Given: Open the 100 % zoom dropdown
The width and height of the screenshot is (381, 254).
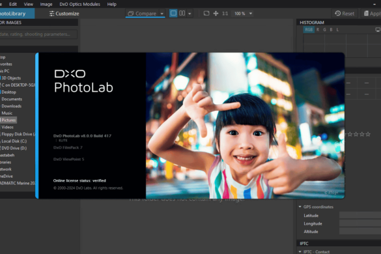Looking at the screenshot, I should pyautogui.click(x=243, y=14).
